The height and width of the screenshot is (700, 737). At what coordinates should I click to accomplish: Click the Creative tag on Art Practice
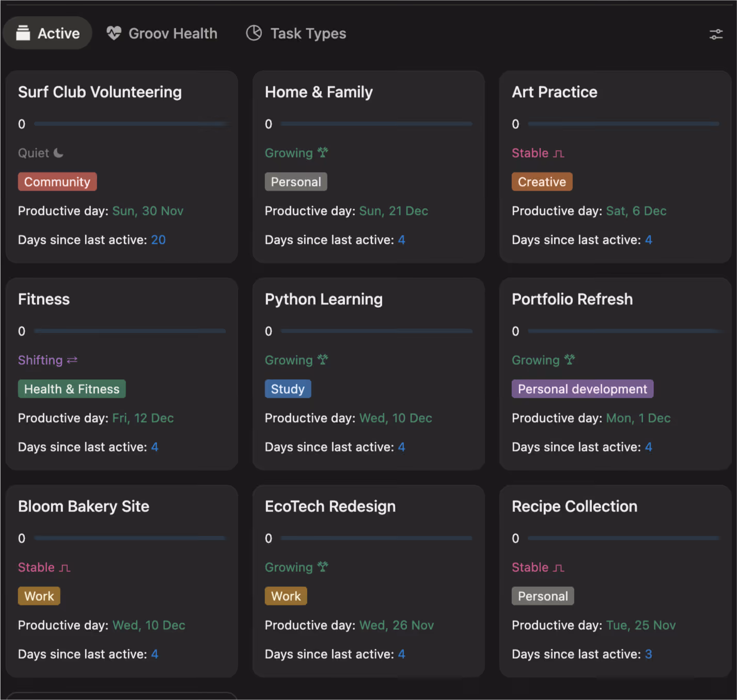(x=542, y=182)
